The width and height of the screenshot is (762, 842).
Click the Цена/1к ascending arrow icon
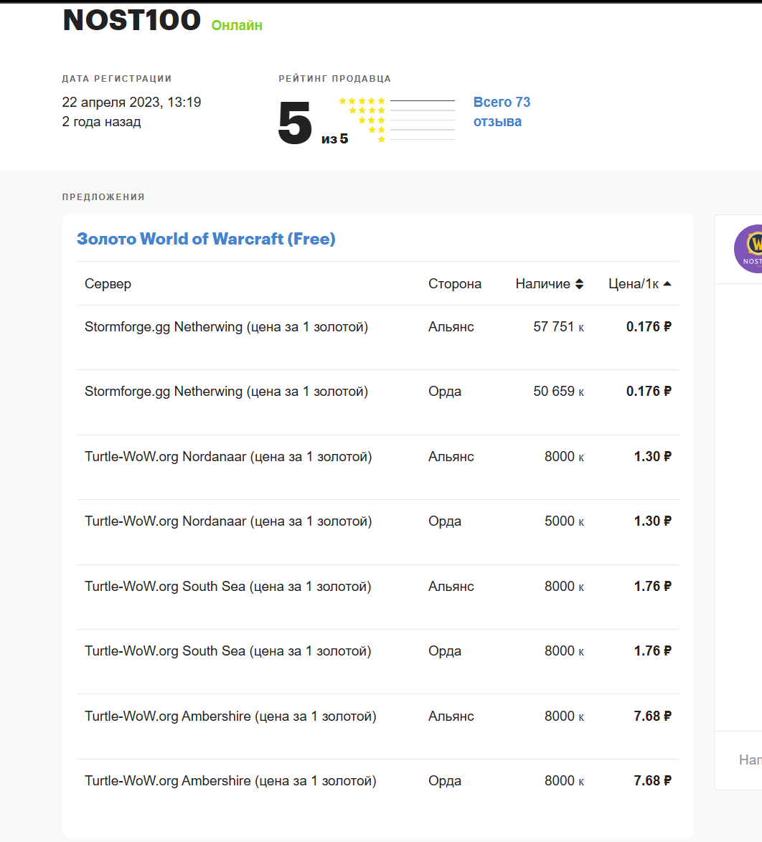point(667,283)
